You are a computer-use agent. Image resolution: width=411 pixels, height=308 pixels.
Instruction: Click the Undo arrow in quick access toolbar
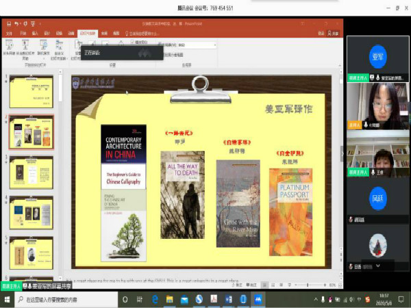coord(16,24)
